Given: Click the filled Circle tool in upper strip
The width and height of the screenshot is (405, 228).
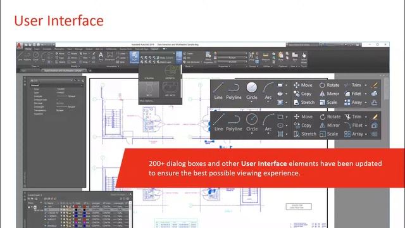Looking at the screenshot, I should (x=252, y=91).
